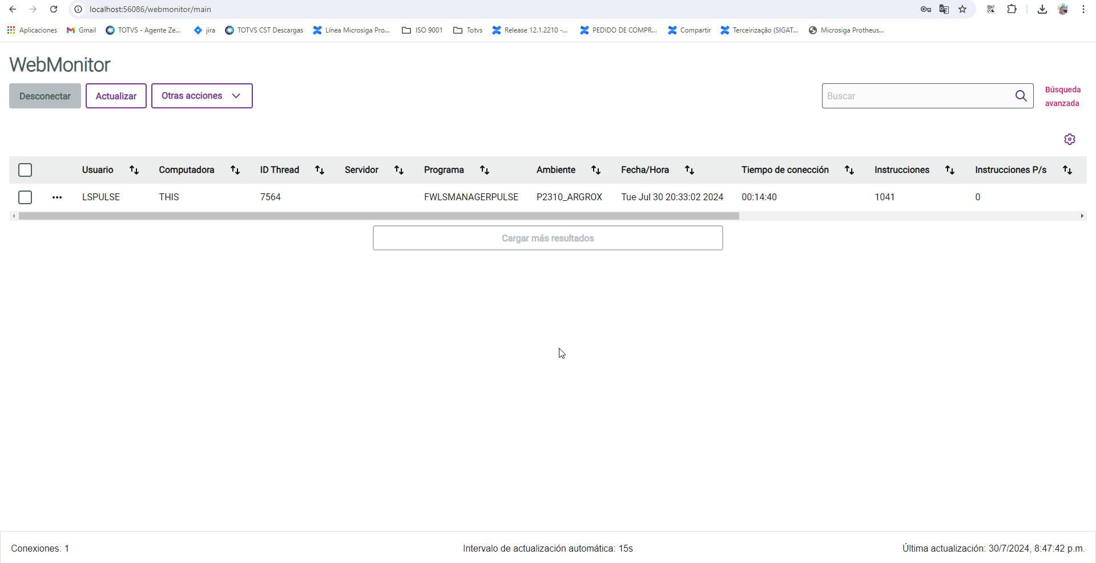
Task: Open the browser extensions puzzle menu
Action: coord(1012,9)
